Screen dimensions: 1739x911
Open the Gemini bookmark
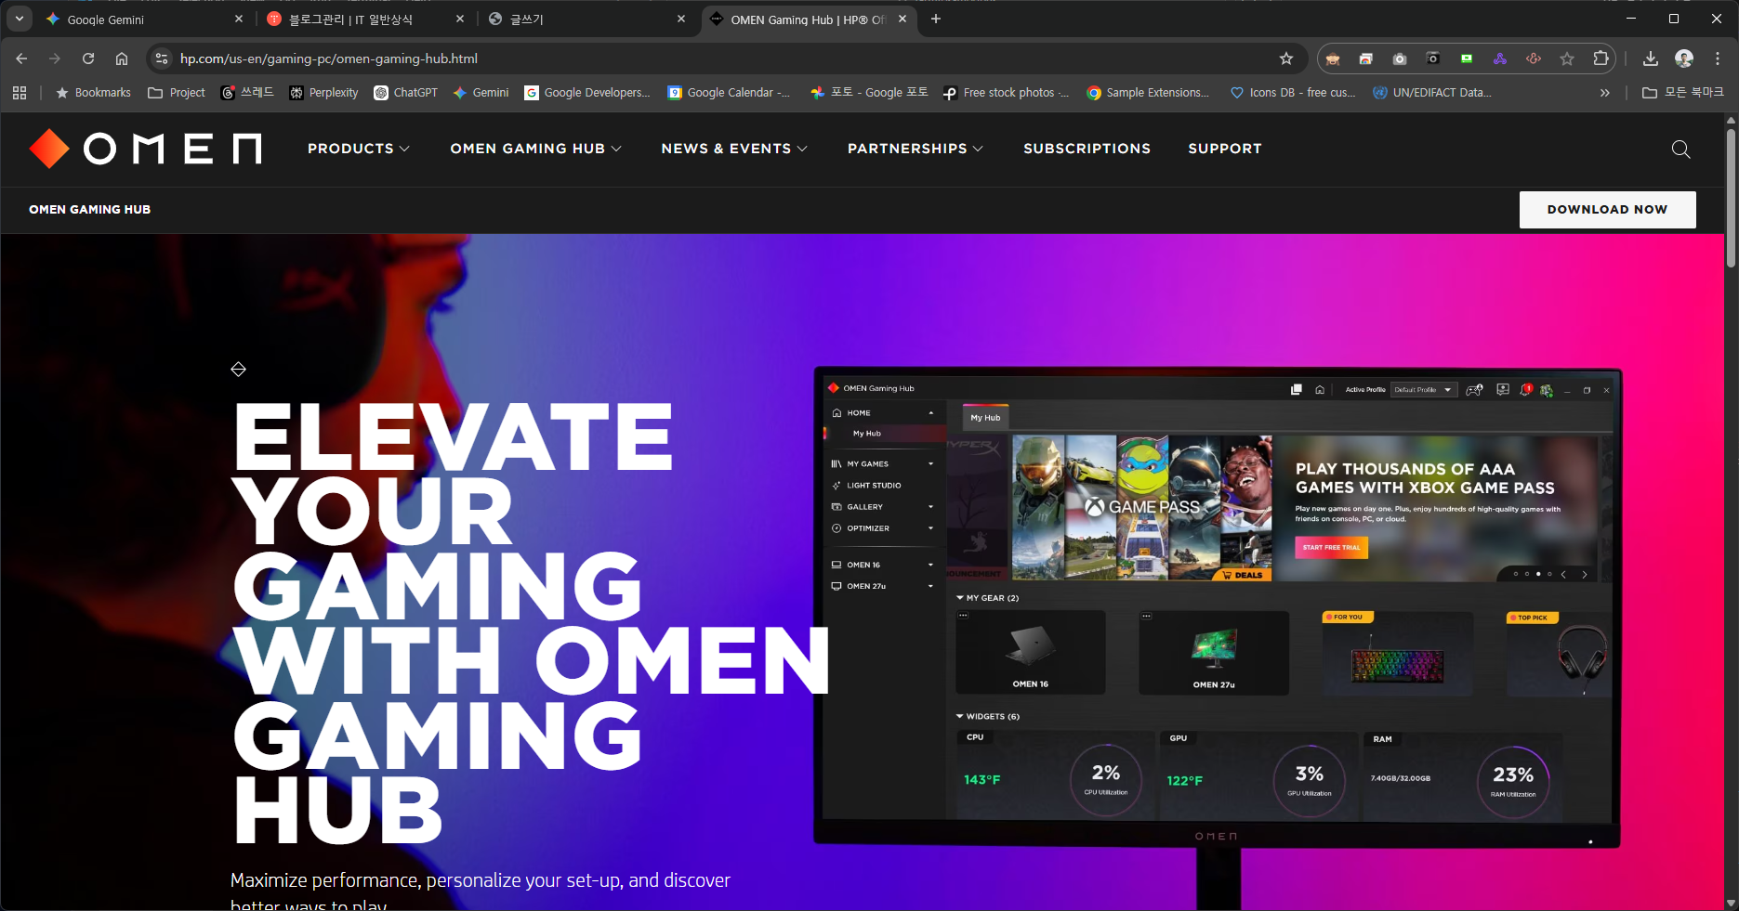pyautogui.click(x=481, y=93)
